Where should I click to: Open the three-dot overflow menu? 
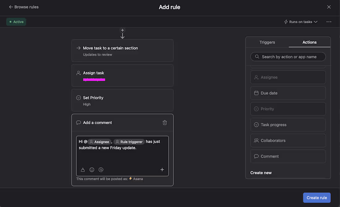coord(329,22)
